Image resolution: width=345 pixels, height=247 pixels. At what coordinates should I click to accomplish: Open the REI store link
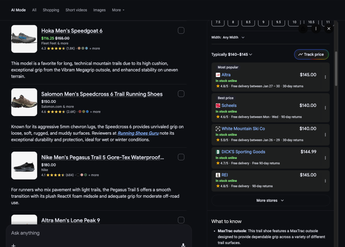point(225,175)
